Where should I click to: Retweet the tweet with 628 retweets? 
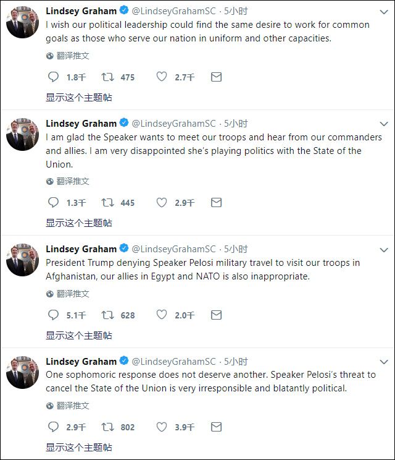(107, 315)
